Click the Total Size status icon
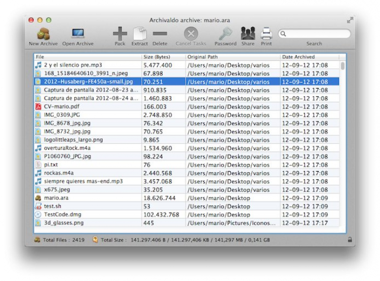The height and width of the screenshot is (281, 380). 95,240
